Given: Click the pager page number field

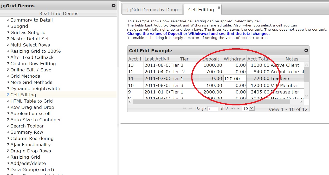Looking at the screenshot, I should pyautogui.click(x=212, y=109).
